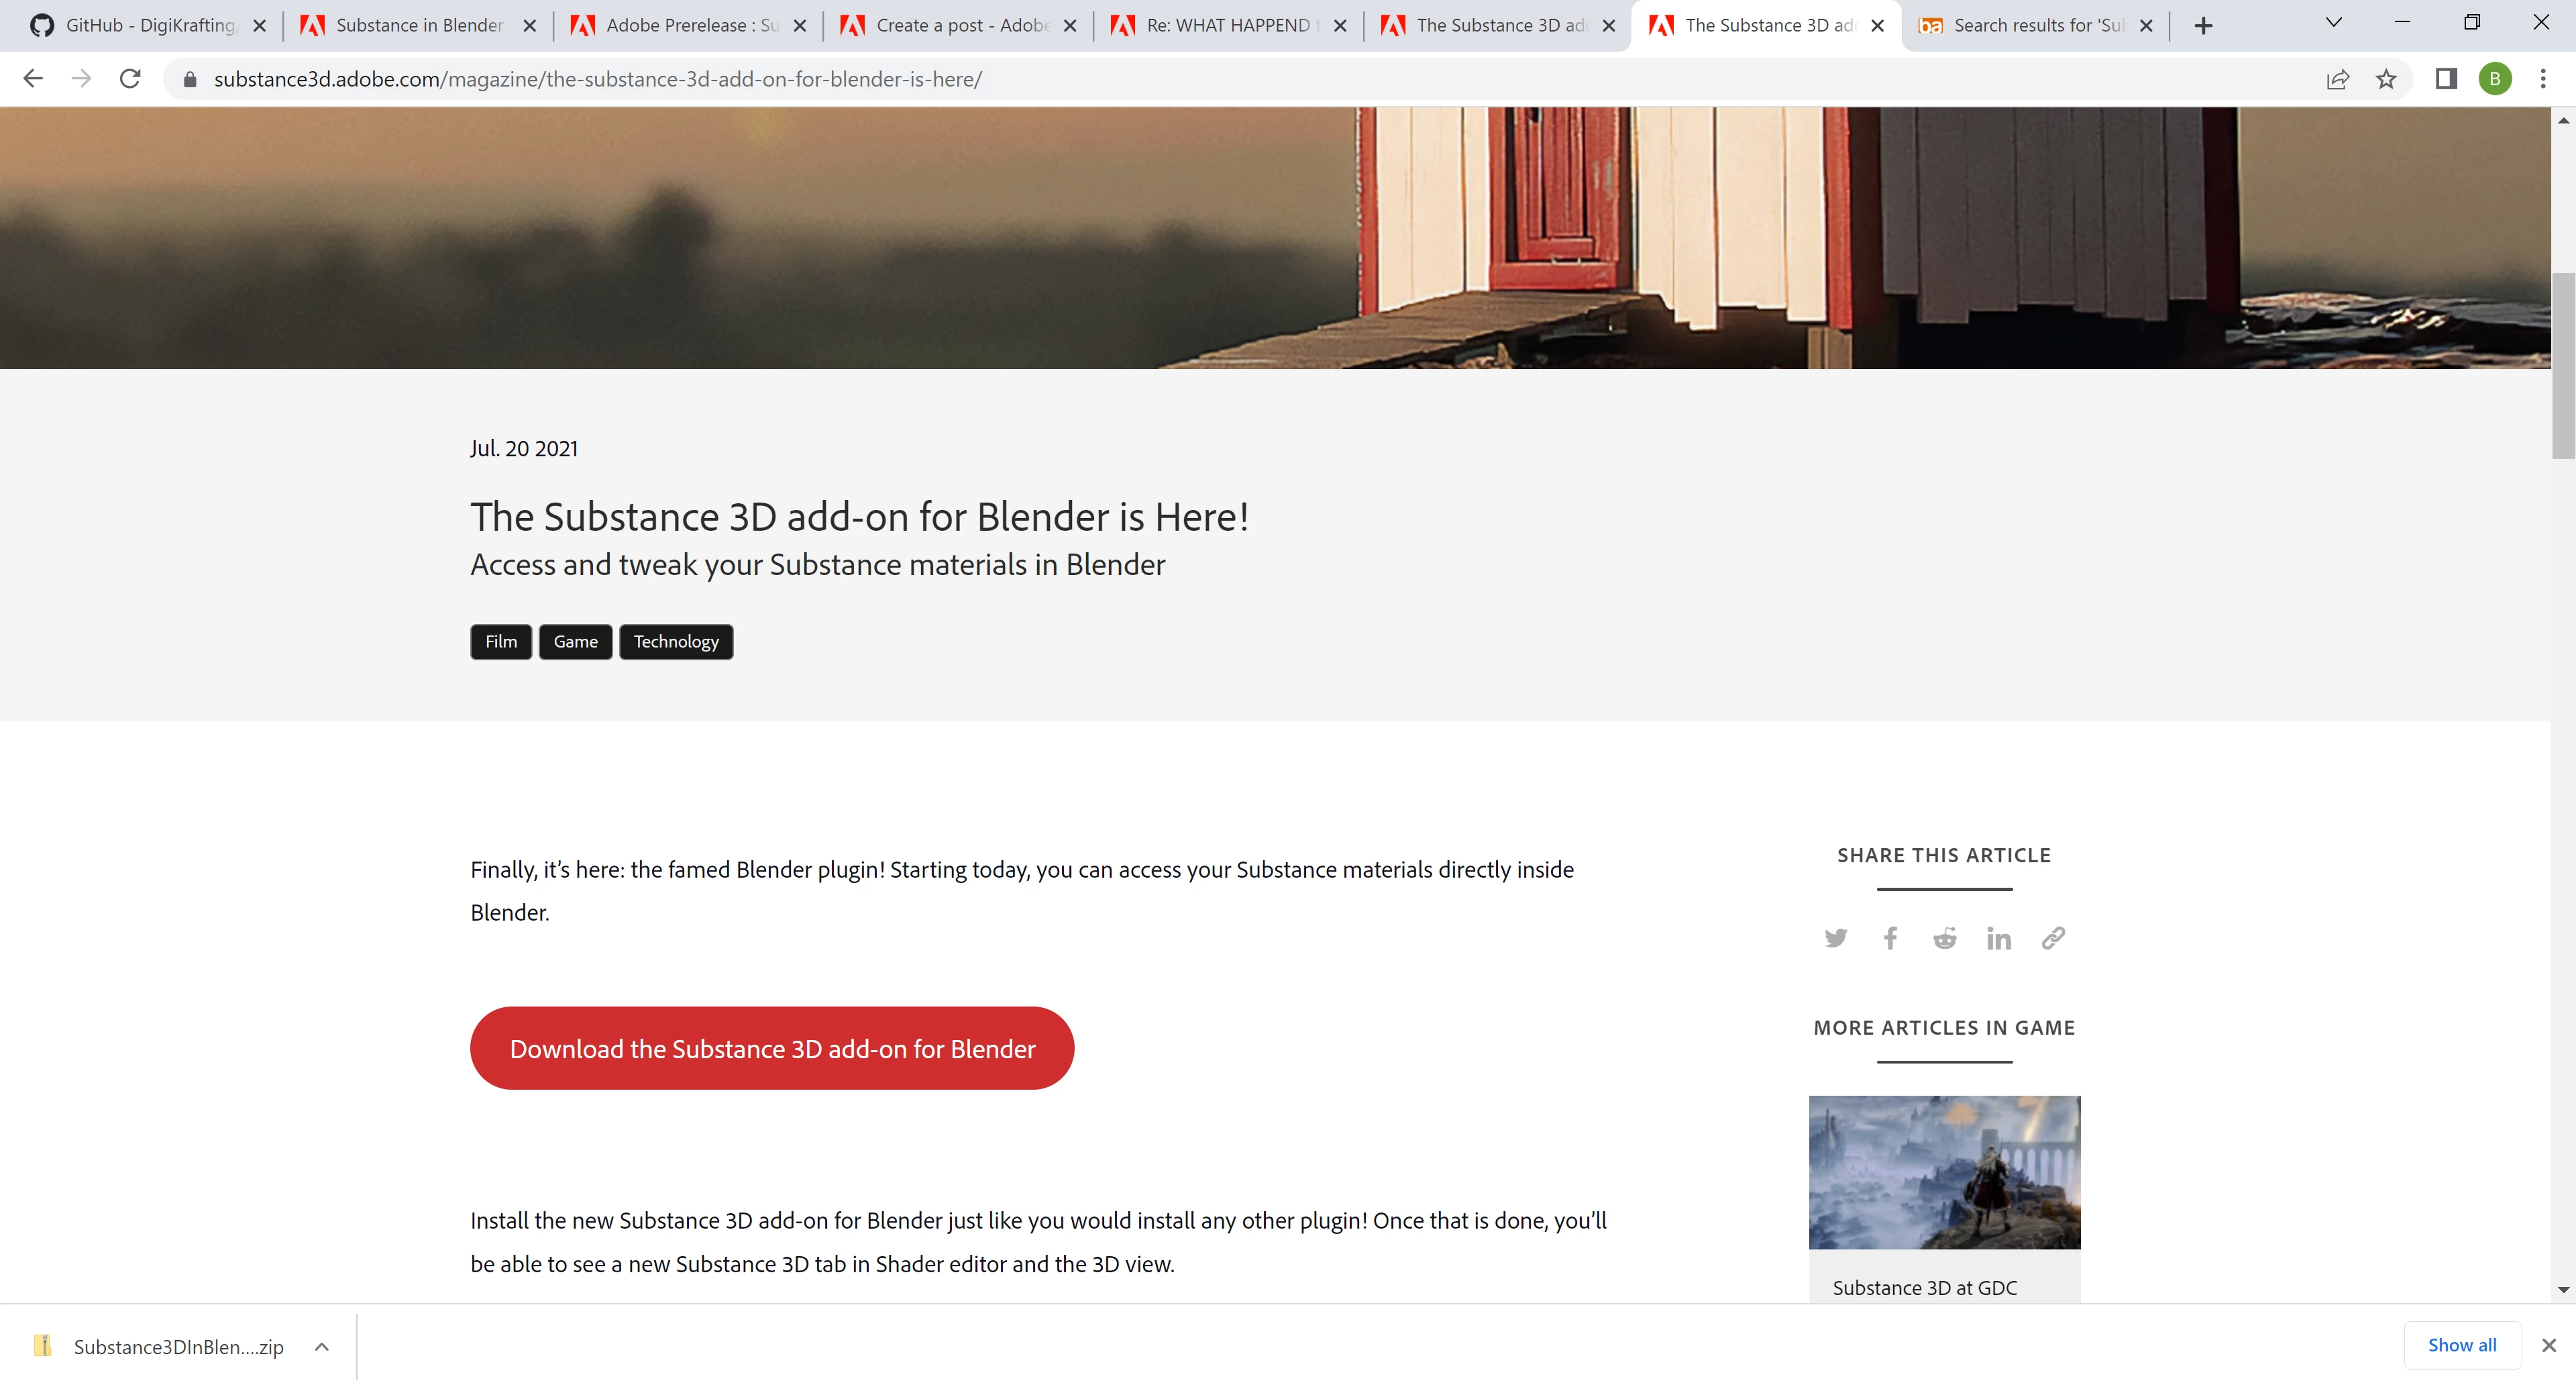Open Chrome share page icon
The image size is (2576, 1389).
click(2337, 79)
